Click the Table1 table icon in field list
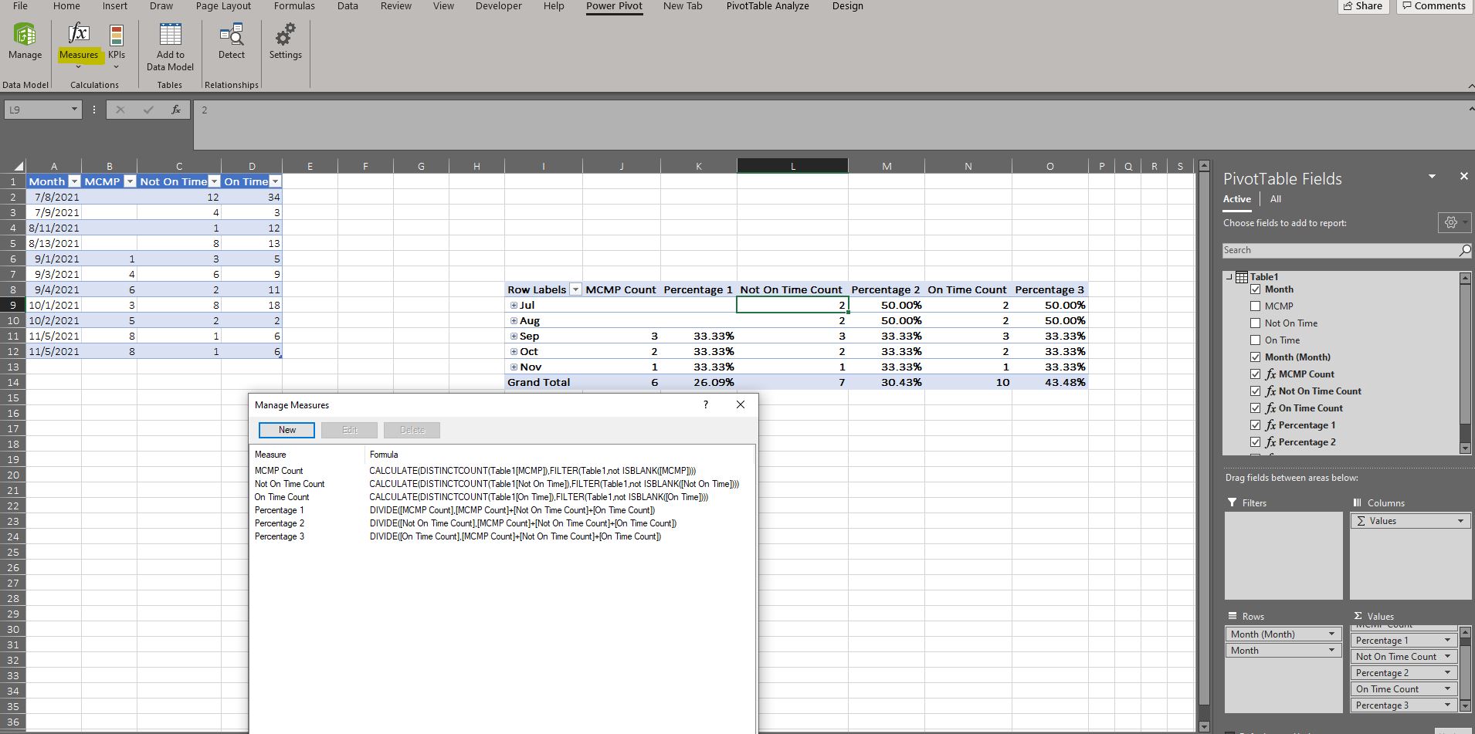This screenshot has width=1475, height=734. 1242,277
